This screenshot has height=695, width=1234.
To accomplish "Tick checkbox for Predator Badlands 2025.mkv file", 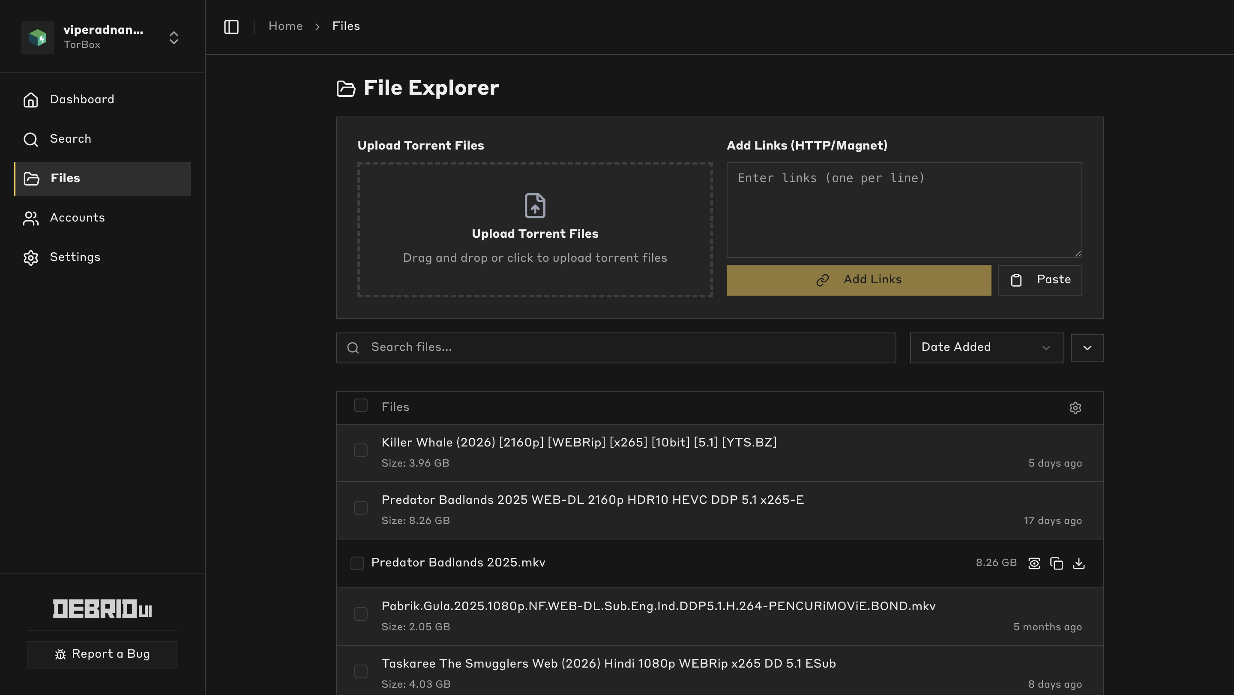I will tap(357, 563).
